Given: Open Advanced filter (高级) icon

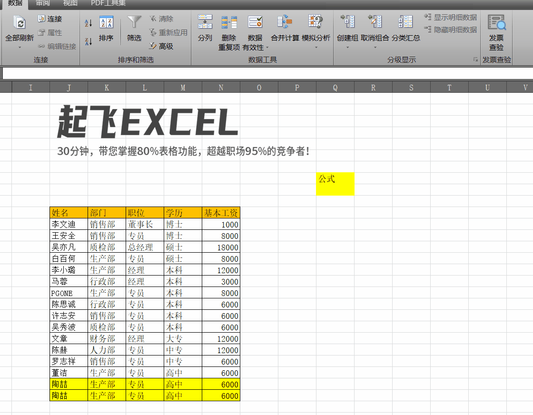Looking at the screenshot, I should pos(153,46).
